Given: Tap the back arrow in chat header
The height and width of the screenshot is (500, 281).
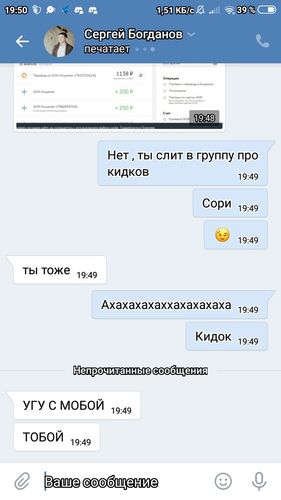Looking at the screenshot, I should (22, 42).
